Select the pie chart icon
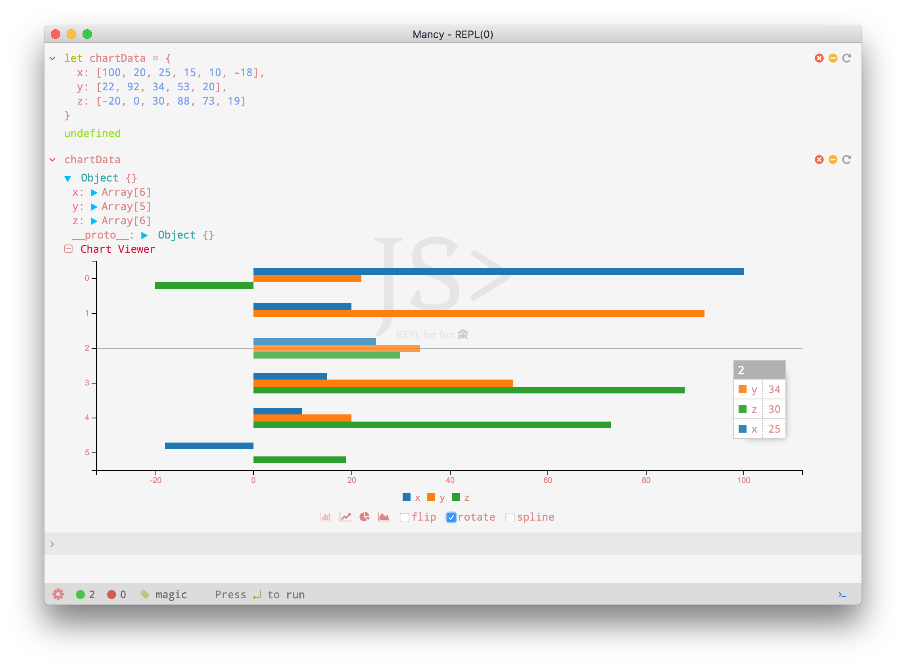This screenshot has width=906, height=668. [364, 517]
